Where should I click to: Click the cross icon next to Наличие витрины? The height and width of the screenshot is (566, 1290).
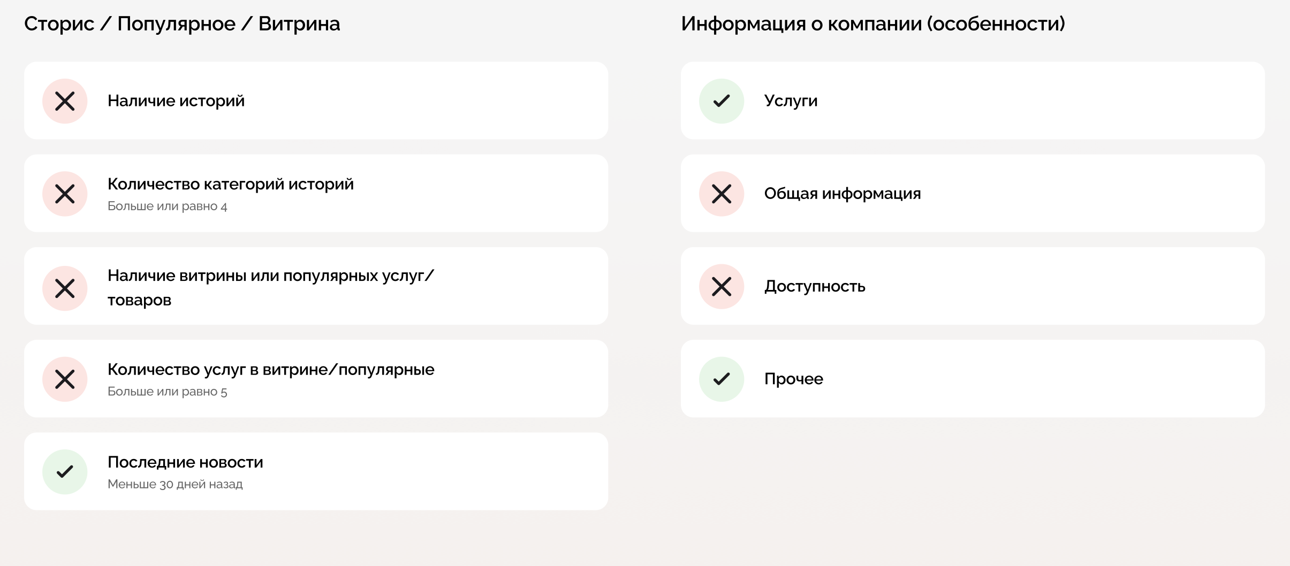[65, 288]
